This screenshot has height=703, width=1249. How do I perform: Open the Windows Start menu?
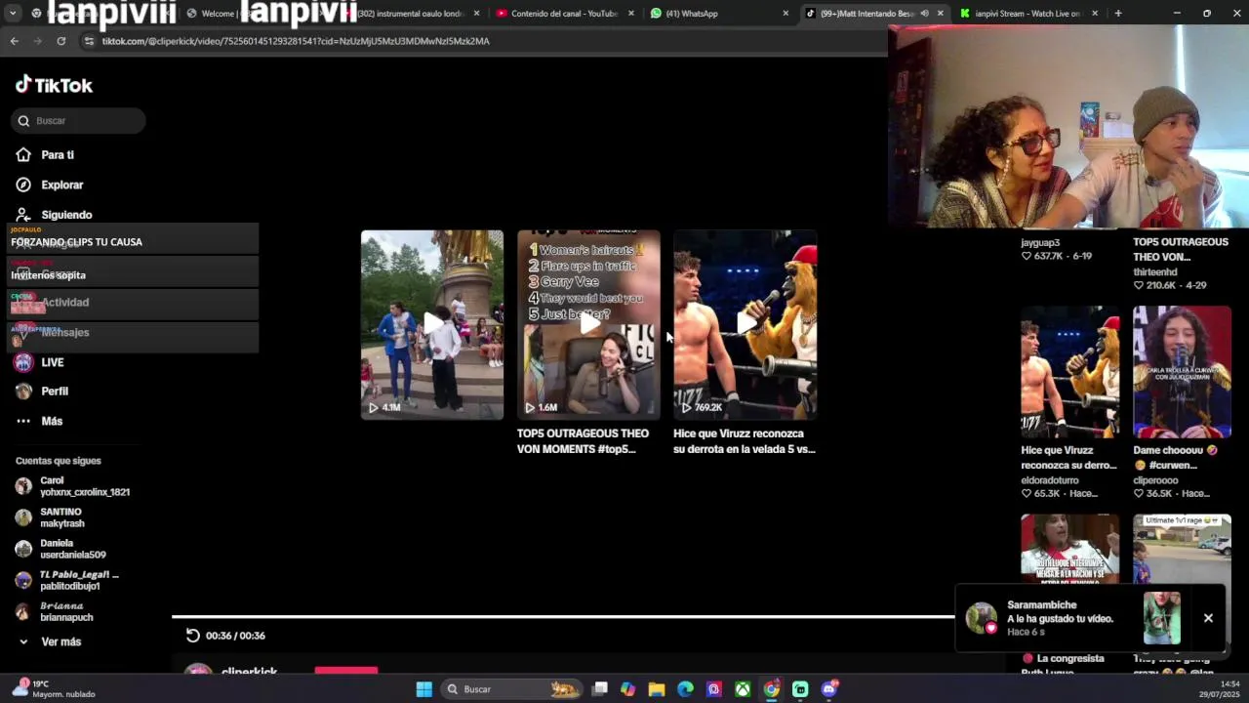click(x=423, y=689)
